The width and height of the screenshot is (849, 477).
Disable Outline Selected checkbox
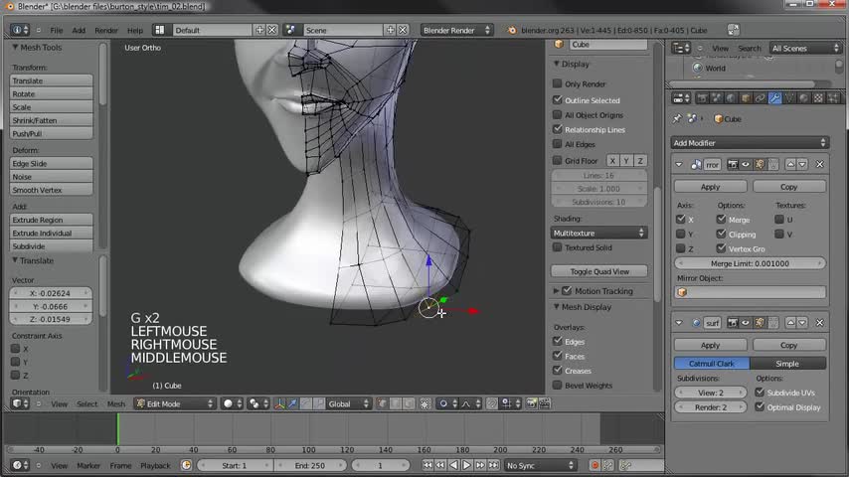tap(557, 99)
